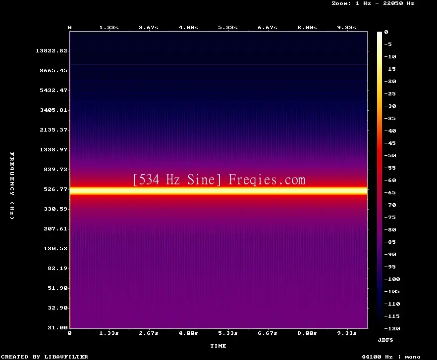Click the -115 dBFS legend label

[392, 316]
